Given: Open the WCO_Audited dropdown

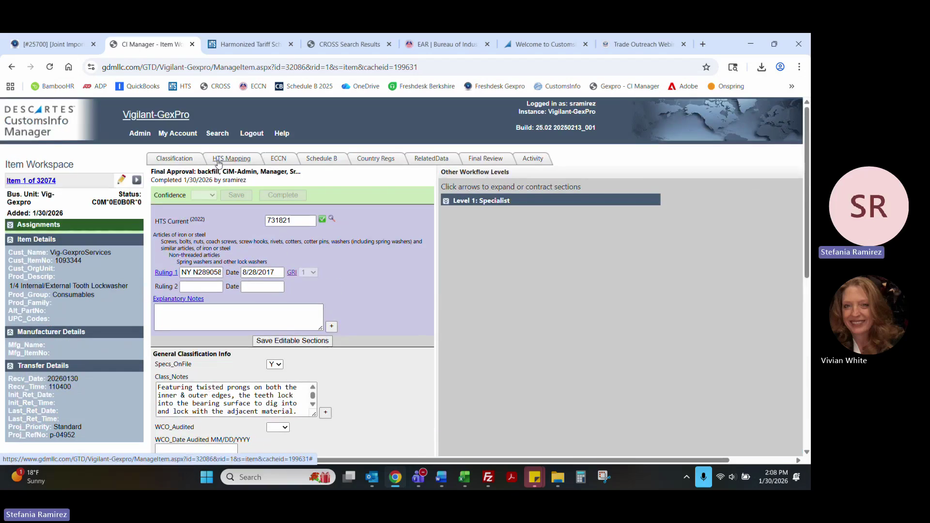Looking at the screenshot, I should (x=278, y=427).
